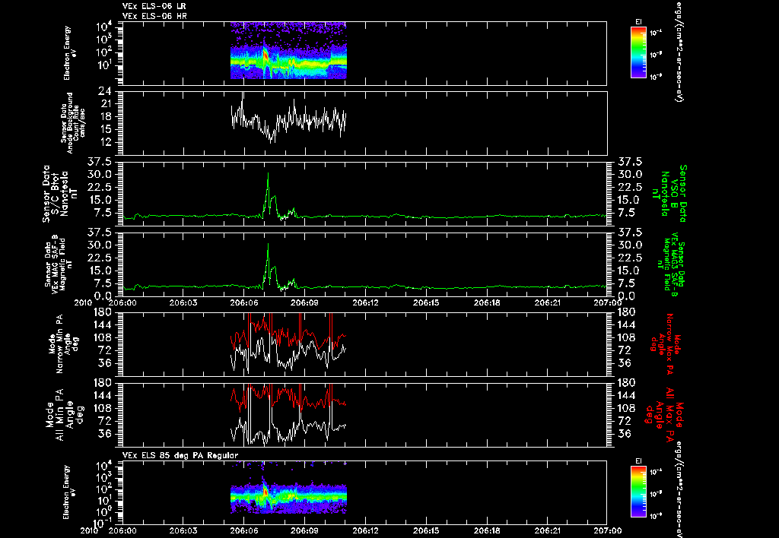This screenshot has width=779, height=538.
Task: Click '206:21' on the middle time axis
Action: [x=547, y=302]
